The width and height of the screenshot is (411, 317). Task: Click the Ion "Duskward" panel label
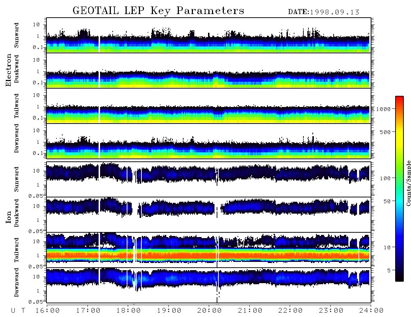click(x=17, y=213)
